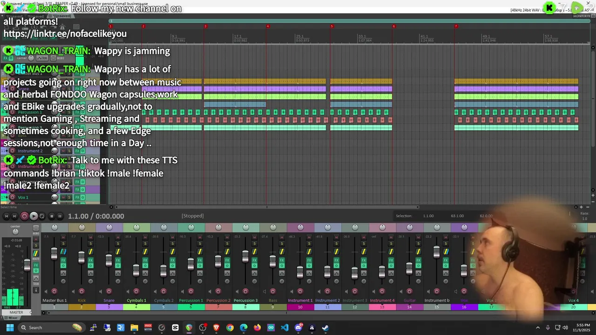Image resolution: width=596 pixels, height=335 pixels.
Task: Open the Windows Start menu
Action: (10, 328)
